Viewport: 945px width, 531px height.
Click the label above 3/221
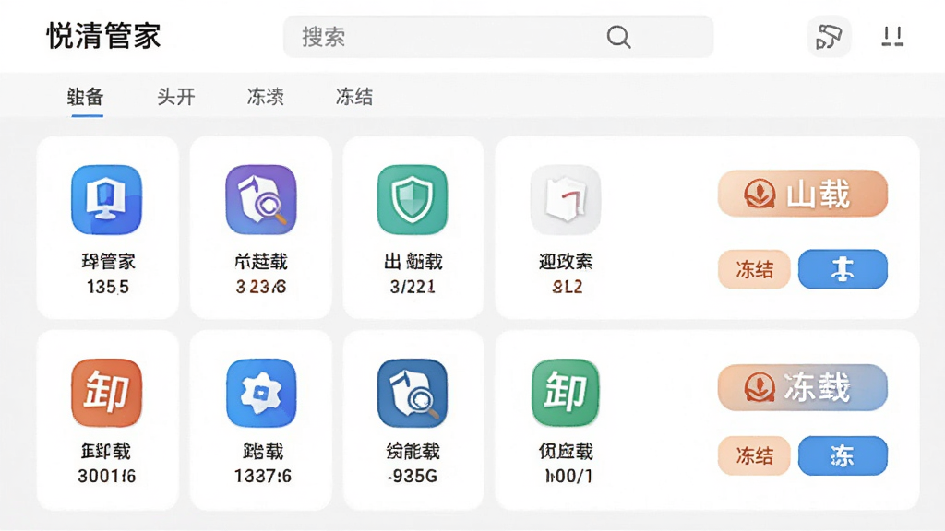pyautogui.click(x=413, y=261)
